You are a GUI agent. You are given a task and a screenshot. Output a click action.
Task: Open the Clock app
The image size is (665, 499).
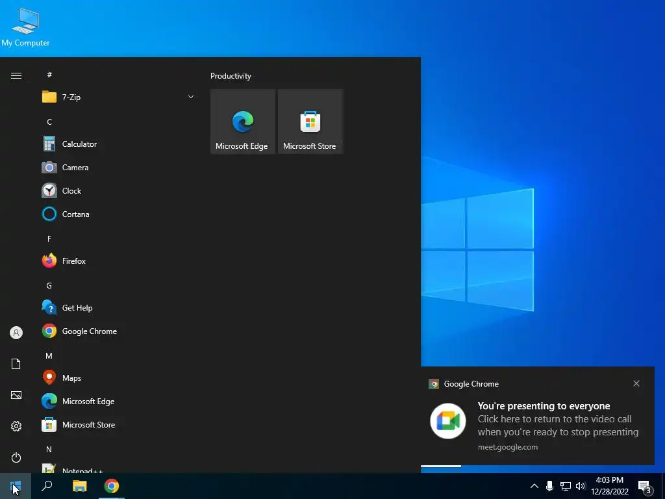(118, 190)
